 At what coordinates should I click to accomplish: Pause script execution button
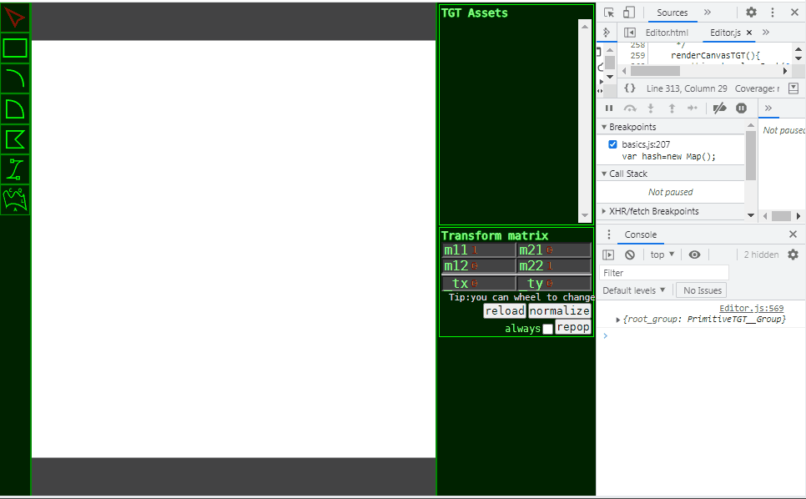coord(609,108)
